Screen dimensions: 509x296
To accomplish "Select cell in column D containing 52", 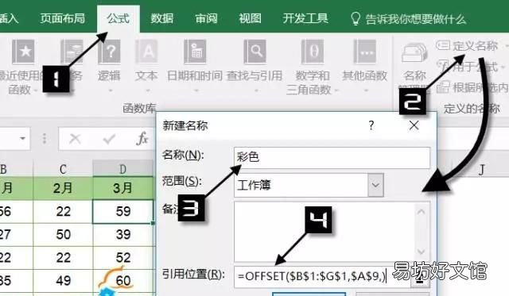I will 123,257.
